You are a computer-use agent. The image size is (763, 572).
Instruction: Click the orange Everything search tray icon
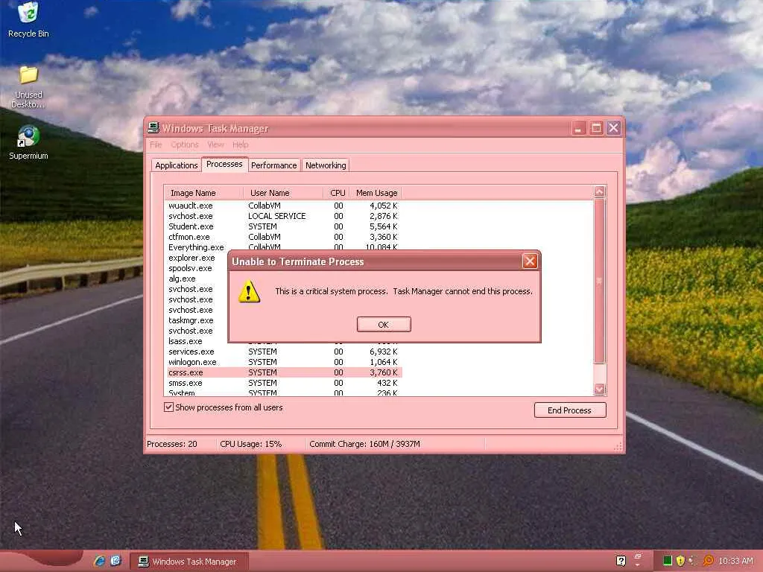tap(708, 561)
